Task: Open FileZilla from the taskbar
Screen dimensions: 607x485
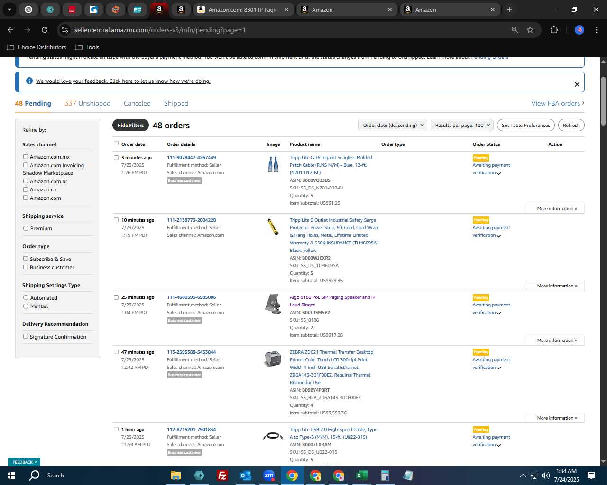Action: [222, 476]
